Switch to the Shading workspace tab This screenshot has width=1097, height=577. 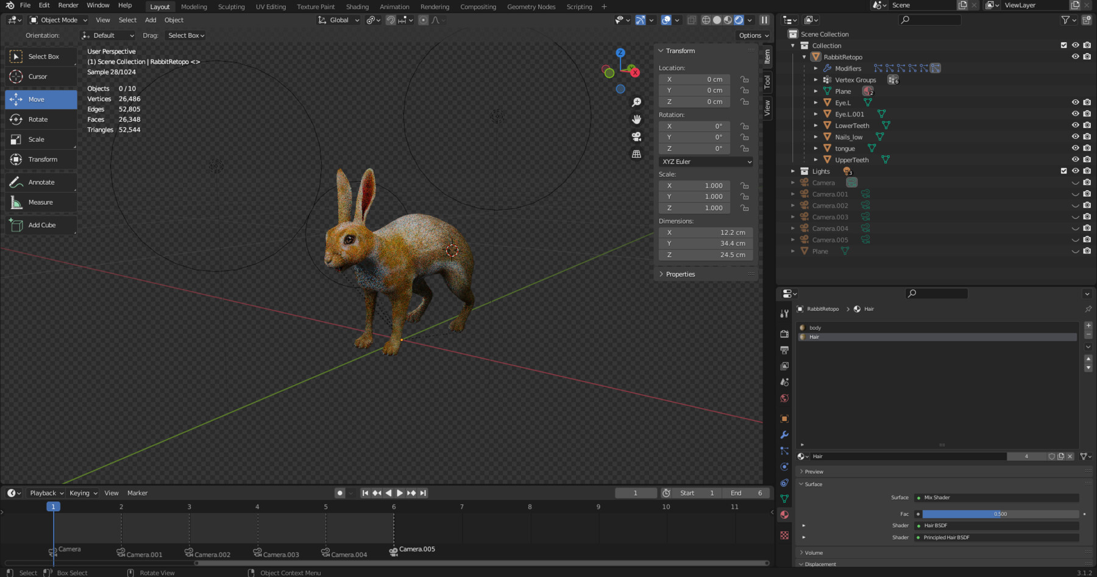click(357, 7)
